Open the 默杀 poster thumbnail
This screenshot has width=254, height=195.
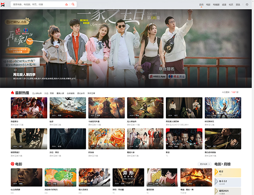pyautogui.click(x=184, y=139)
